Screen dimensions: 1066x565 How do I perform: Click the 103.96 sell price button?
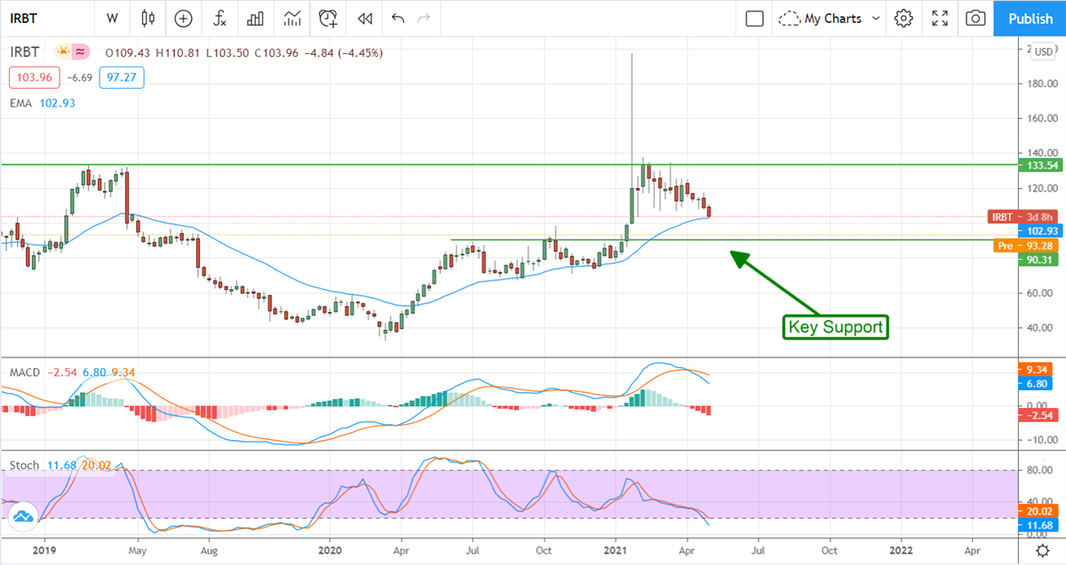pos(34,78)
